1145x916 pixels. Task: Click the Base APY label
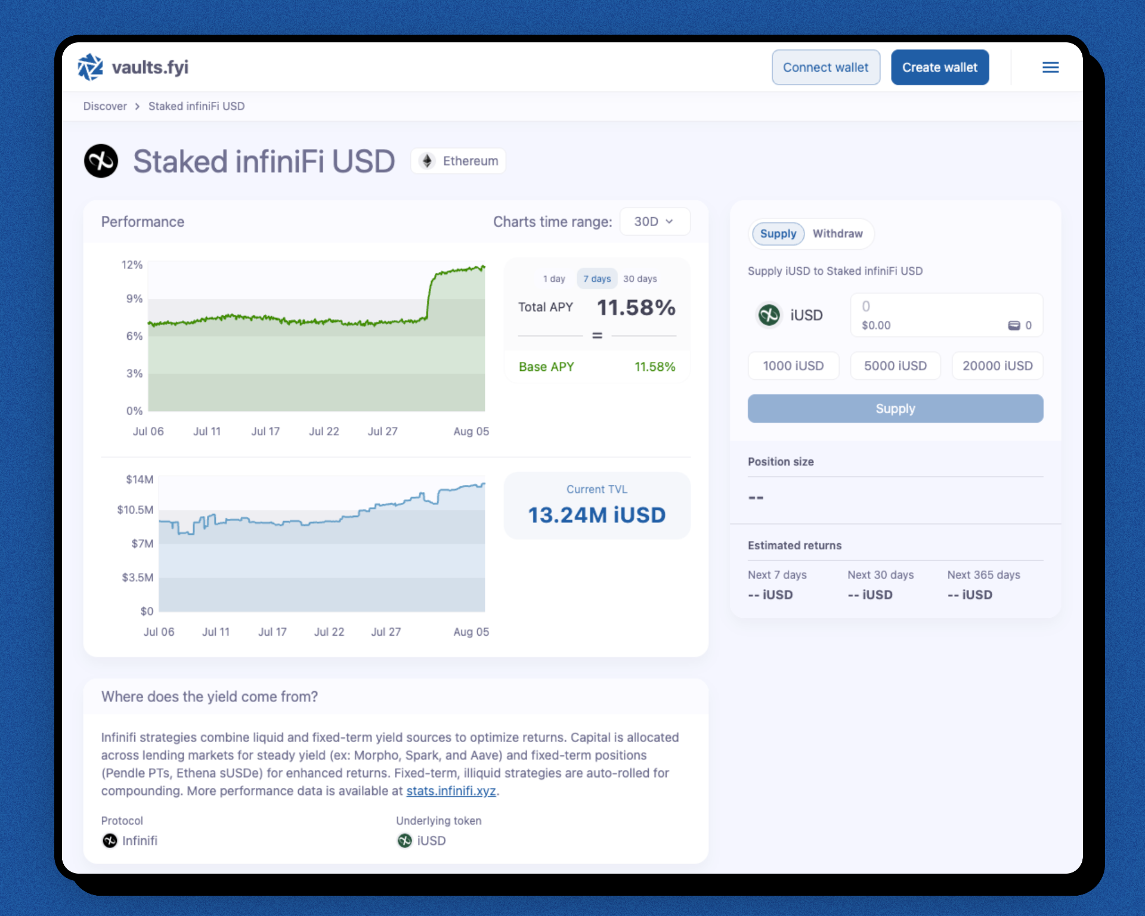pos(546,367)
